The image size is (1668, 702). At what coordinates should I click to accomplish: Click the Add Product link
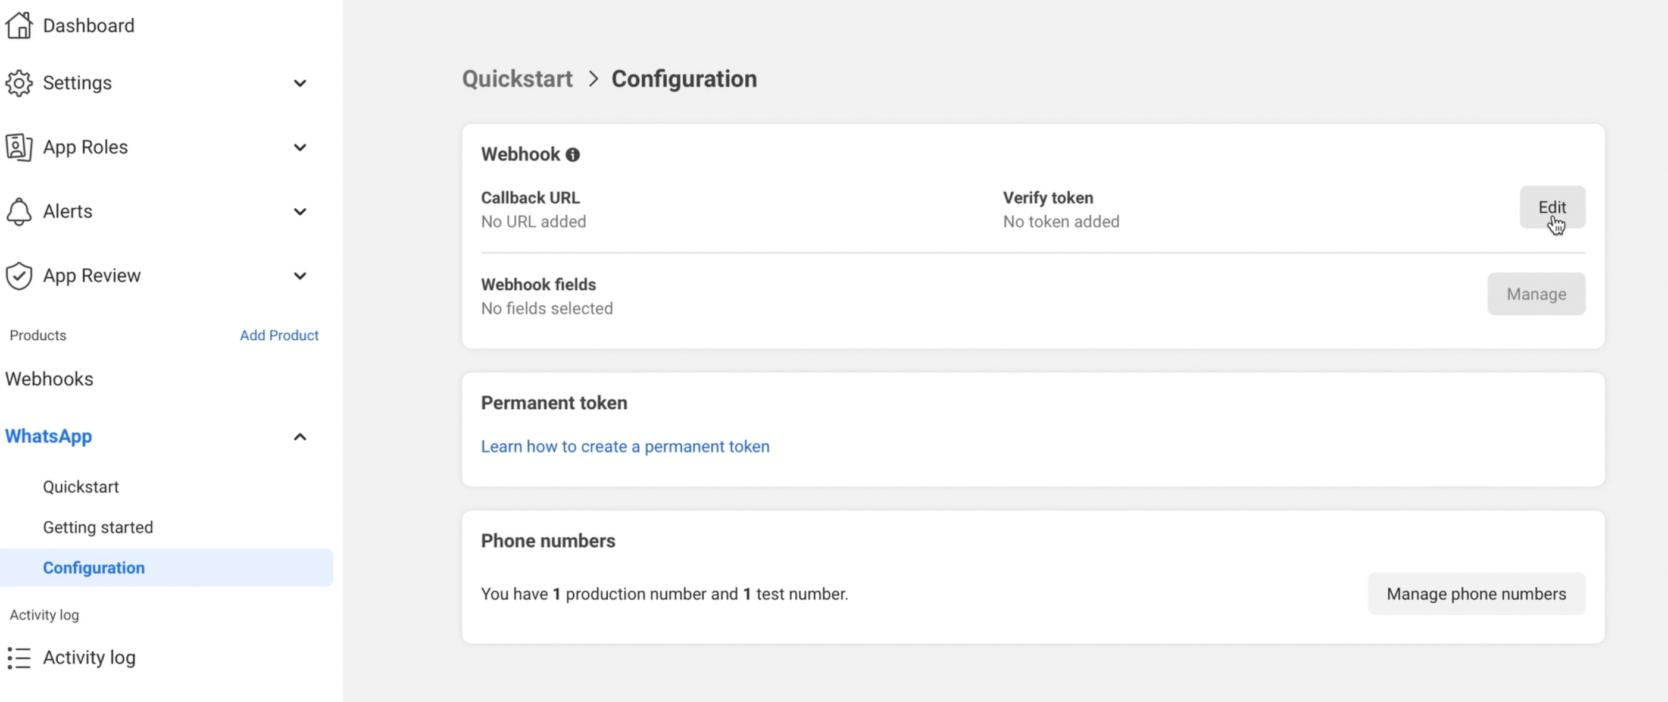(279, 335)
